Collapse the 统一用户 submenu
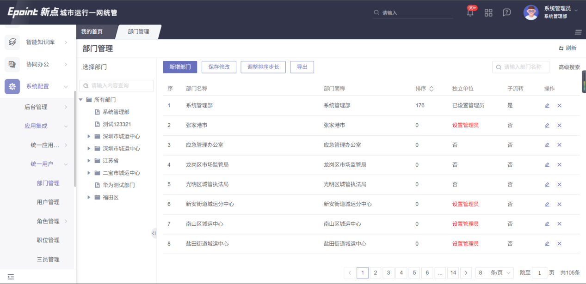586x284 pixels. [x=66, y=164]
